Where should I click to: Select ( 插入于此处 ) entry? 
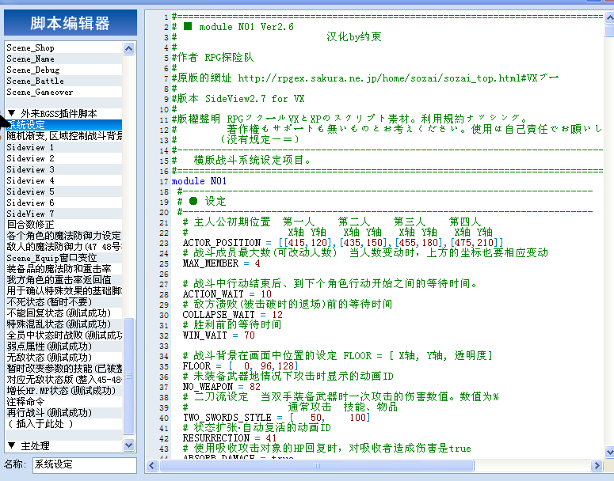tap(64, 423)
